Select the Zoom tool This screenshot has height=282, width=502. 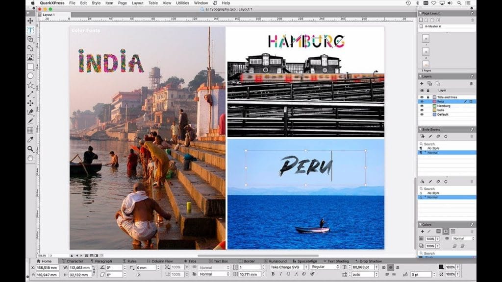(30, 148)
